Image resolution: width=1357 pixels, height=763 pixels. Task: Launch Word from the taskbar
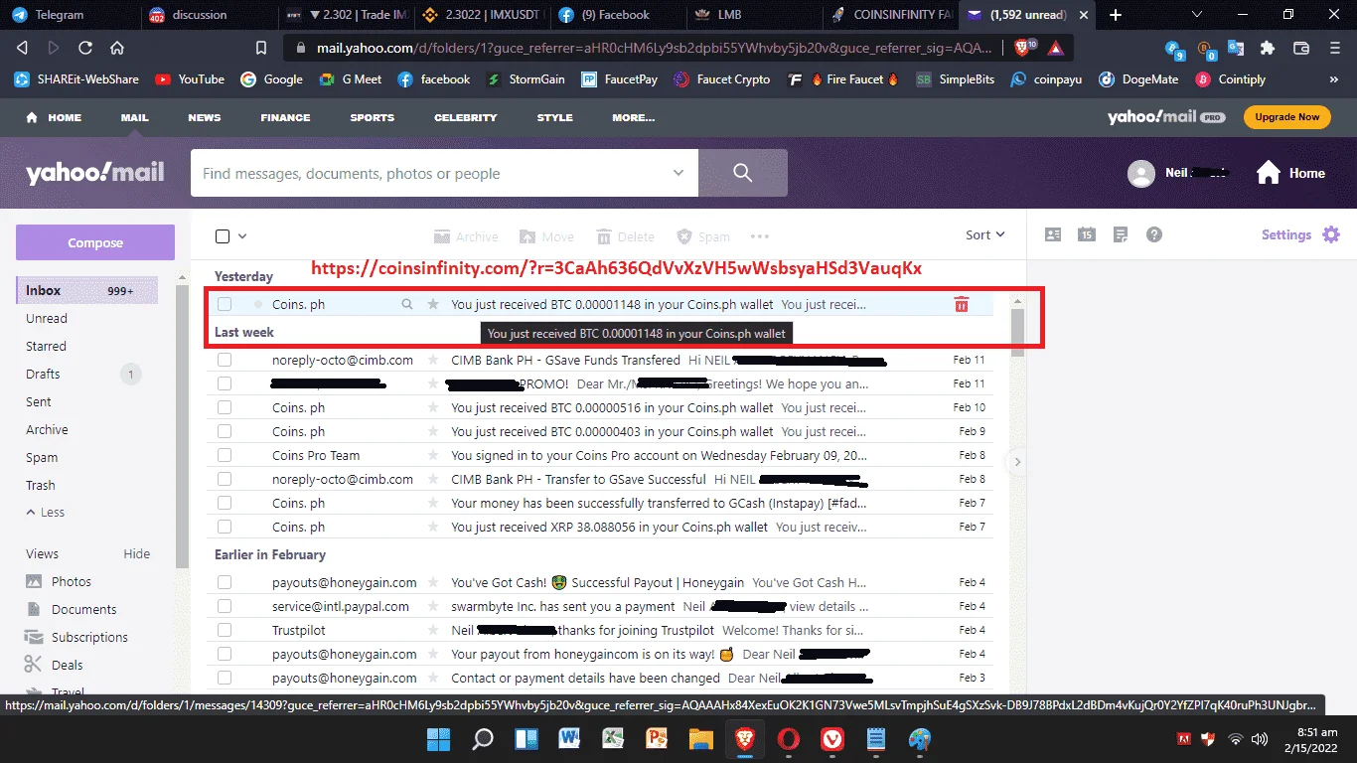[x=569, y=739]
